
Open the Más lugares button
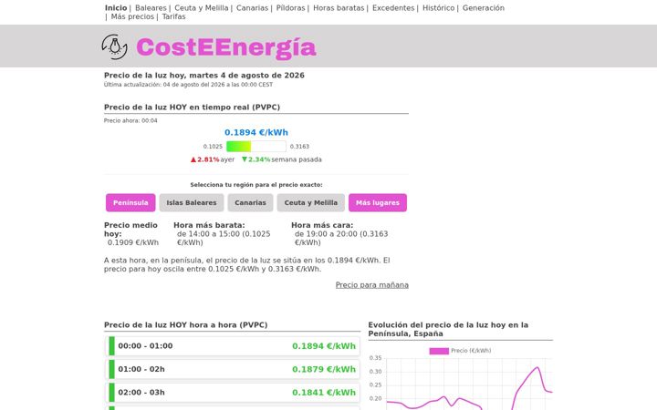(x=378, y=202)
